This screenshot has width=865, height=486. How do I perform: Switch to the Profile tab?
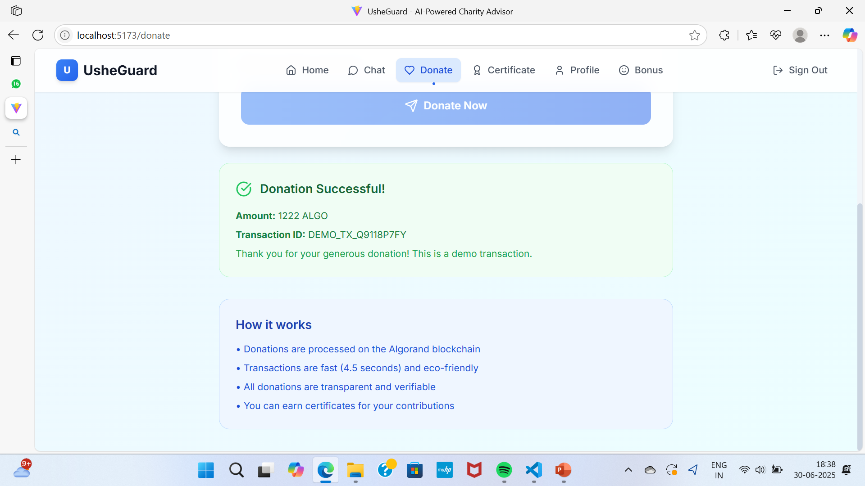pos(577,70)
